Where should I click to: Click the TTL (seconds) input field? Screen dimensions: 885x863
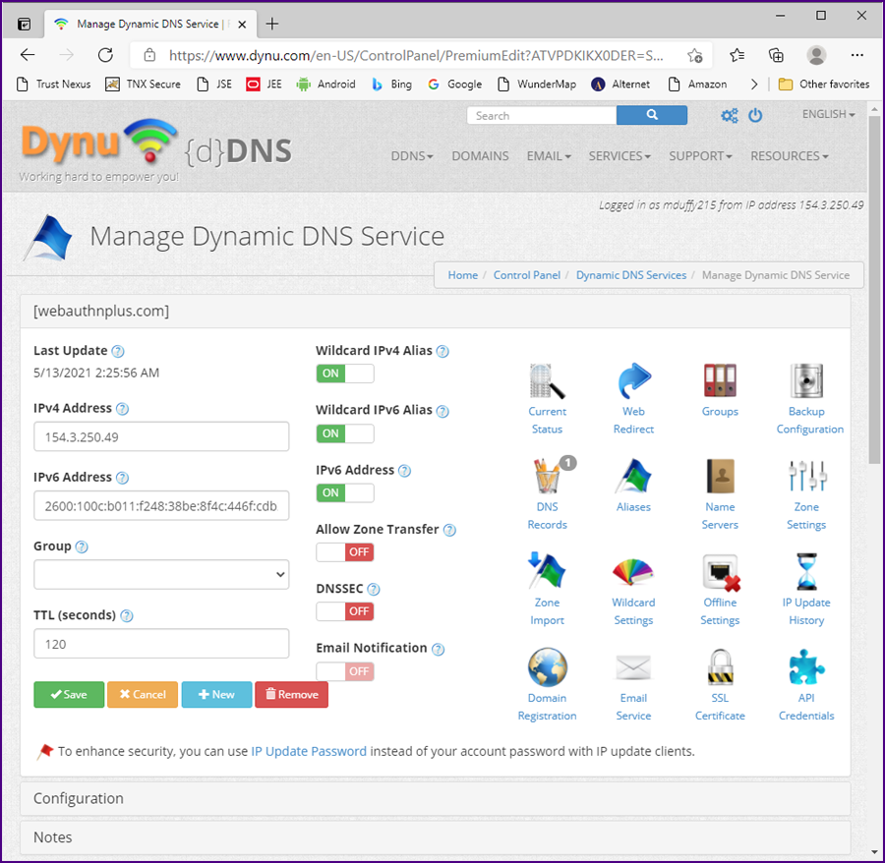pyautogui.click(x=161, y=644)
